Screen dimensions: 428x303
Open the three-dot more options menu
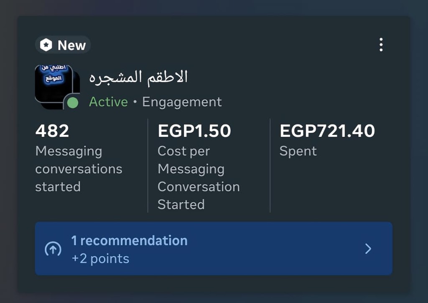381,45
